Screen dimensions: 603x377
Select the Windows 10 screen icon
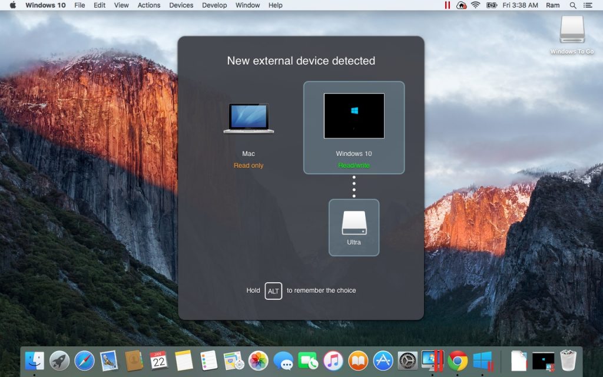coord(353,115)
